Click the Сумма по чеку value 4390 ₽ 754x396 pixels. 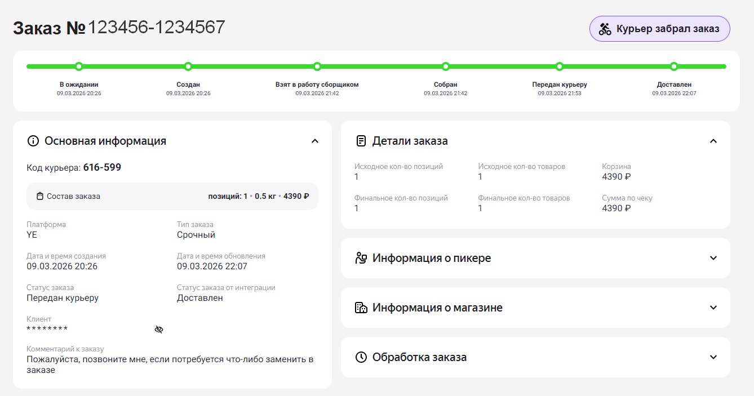click(616, 208)
